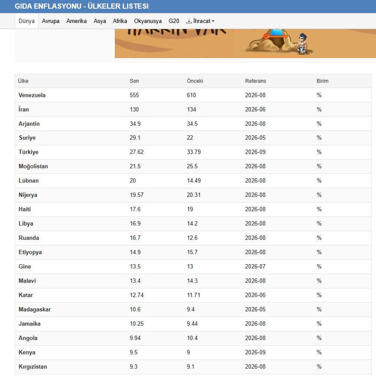Open the Nijerya country link
Image resolution: width=376 pixels, height=376 pixels.
(28, 195)
